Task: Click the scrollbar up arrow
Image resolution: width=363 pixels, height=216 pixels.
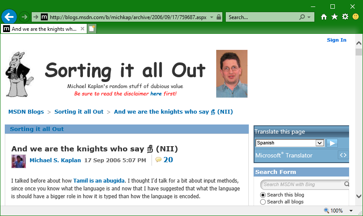Action: tap(359, 43)
